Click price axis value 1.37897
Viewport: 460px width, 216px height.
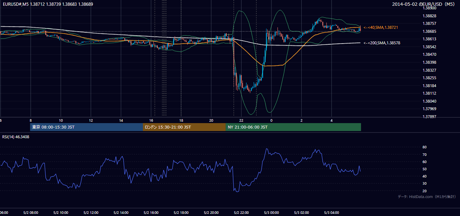pos(429,117)
